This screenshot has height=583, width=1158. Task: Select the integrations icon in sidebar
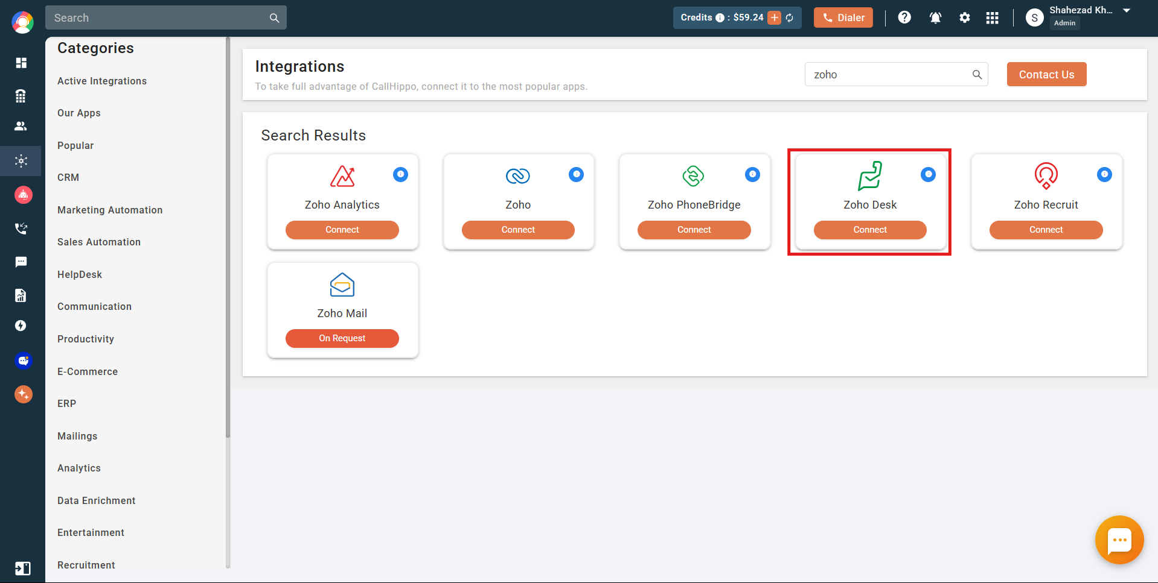tap(21, 161)
